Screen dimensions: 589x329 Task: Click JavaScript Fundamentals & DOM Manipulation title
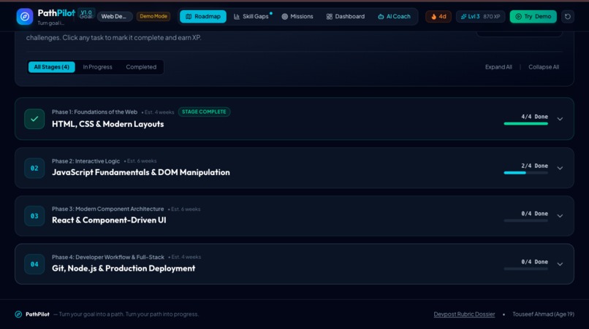click(x=141, y=172)
